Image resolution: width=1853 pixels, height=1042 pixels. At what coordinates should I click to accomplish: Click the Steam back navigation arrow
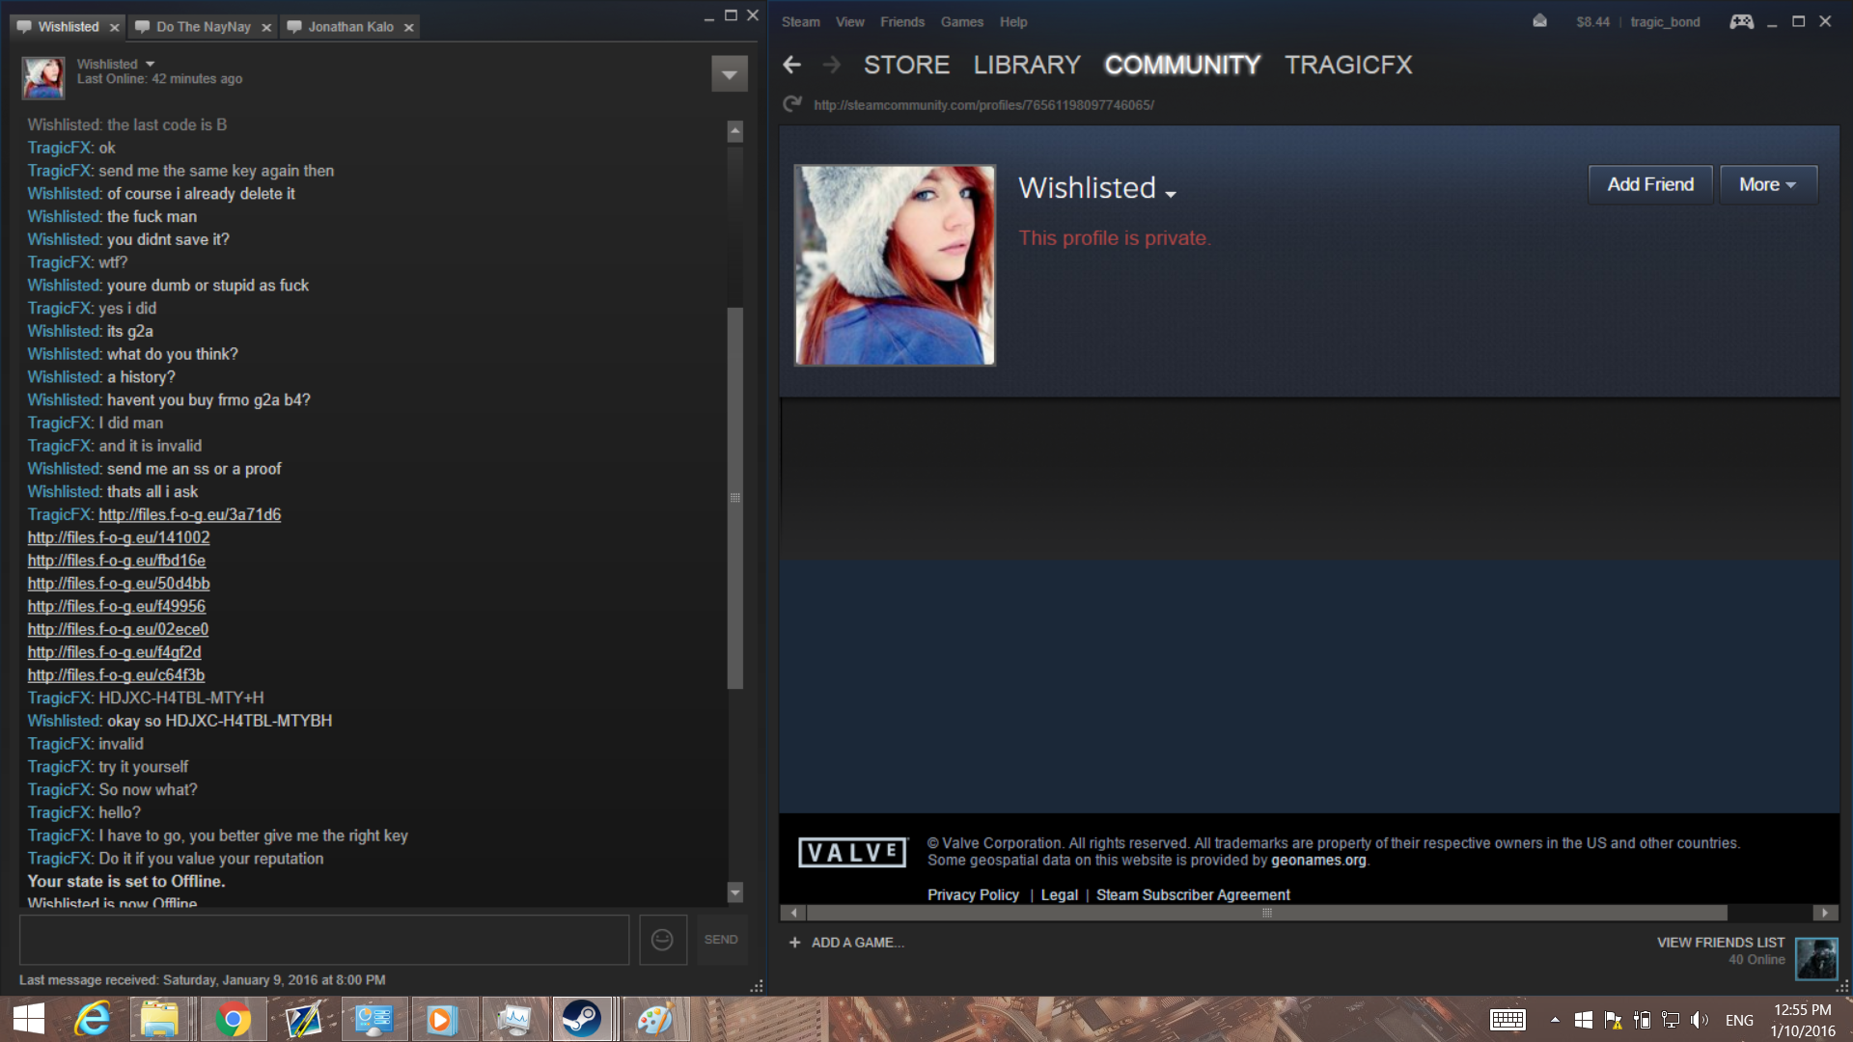[792, 65]
